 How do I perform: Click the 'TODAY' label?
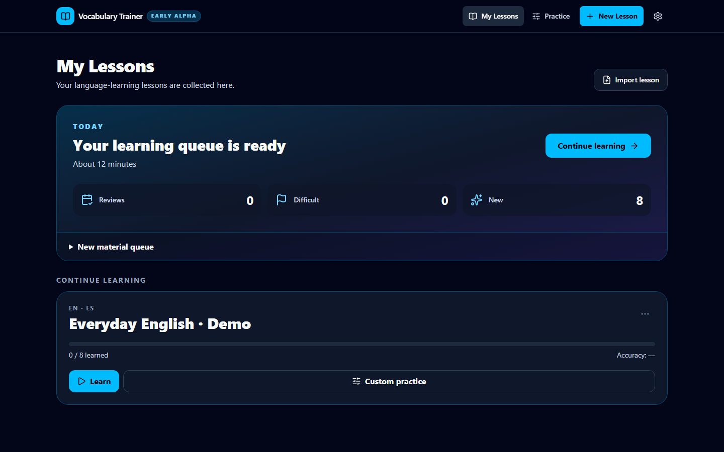(88, 127)
